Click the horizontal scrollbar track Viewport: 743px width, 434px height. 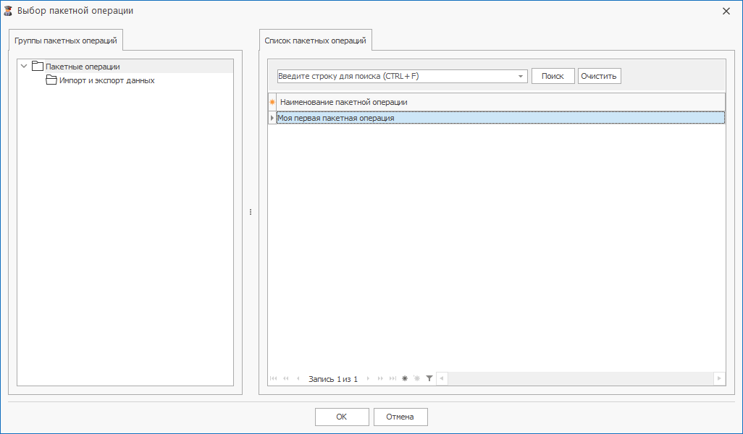(x=581, y=378)
